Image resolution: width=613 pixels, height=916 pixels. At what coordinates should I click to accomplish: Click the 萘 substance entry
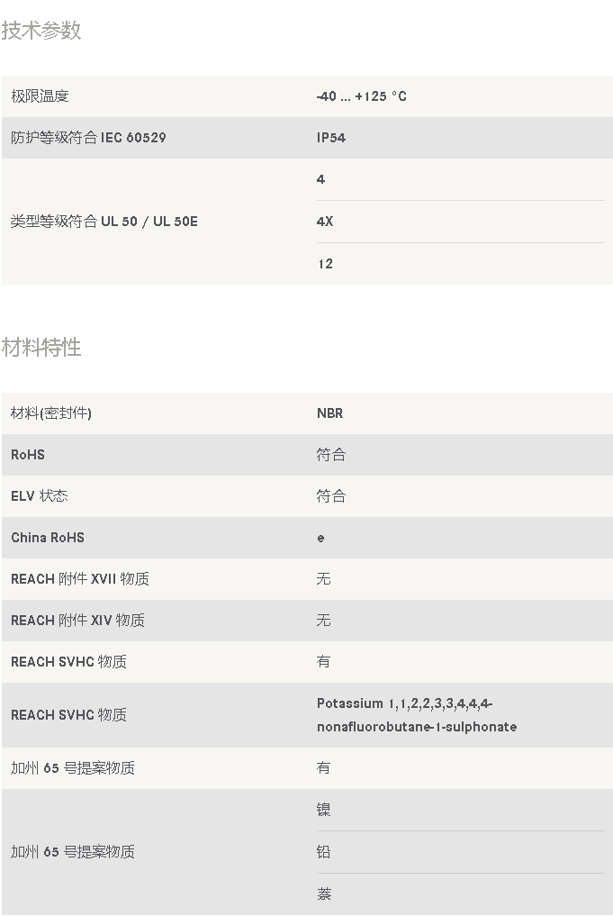[x=324, y=893]
